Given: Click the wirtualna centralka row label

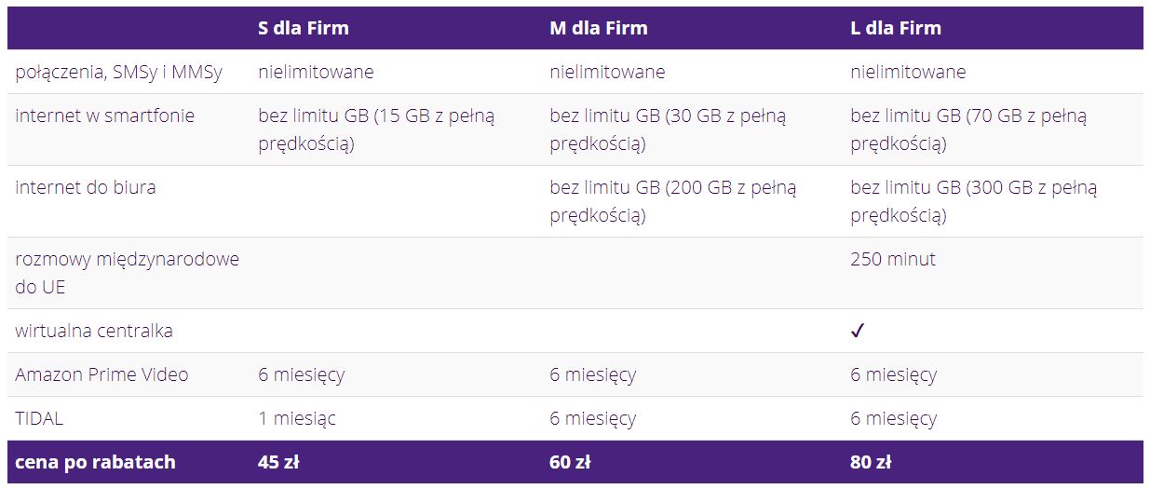Looking at the screenshot, I should click(93, 331).
